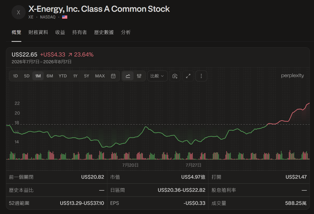Switch to the 分析 analysis tab
This screenshot has width=314, height=214.
(x=126, y=32)
